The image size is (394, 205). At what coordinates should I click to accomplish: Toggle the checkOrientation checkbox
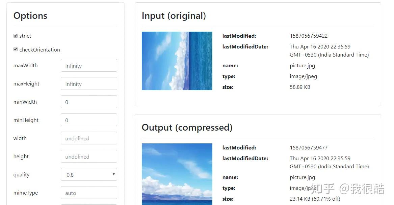point(16,49)
